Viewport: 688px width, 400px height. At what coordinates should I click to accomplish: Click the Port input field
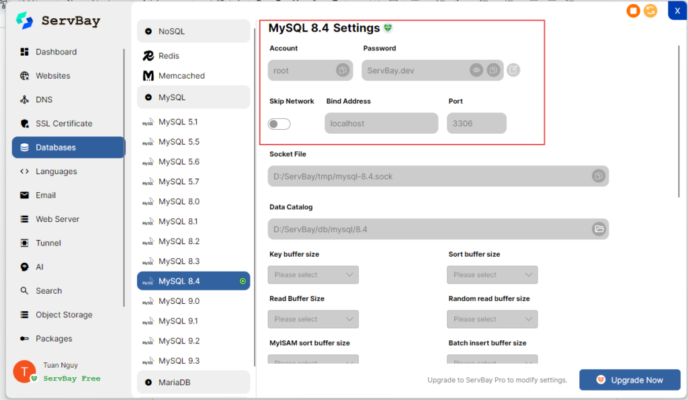(x=476, y=124)
